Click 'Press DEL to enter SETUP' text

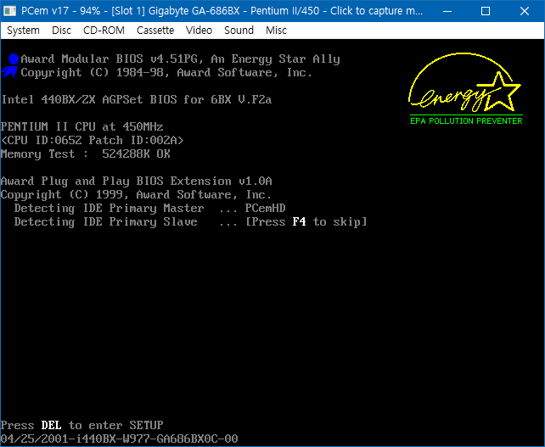click(82, 425)
